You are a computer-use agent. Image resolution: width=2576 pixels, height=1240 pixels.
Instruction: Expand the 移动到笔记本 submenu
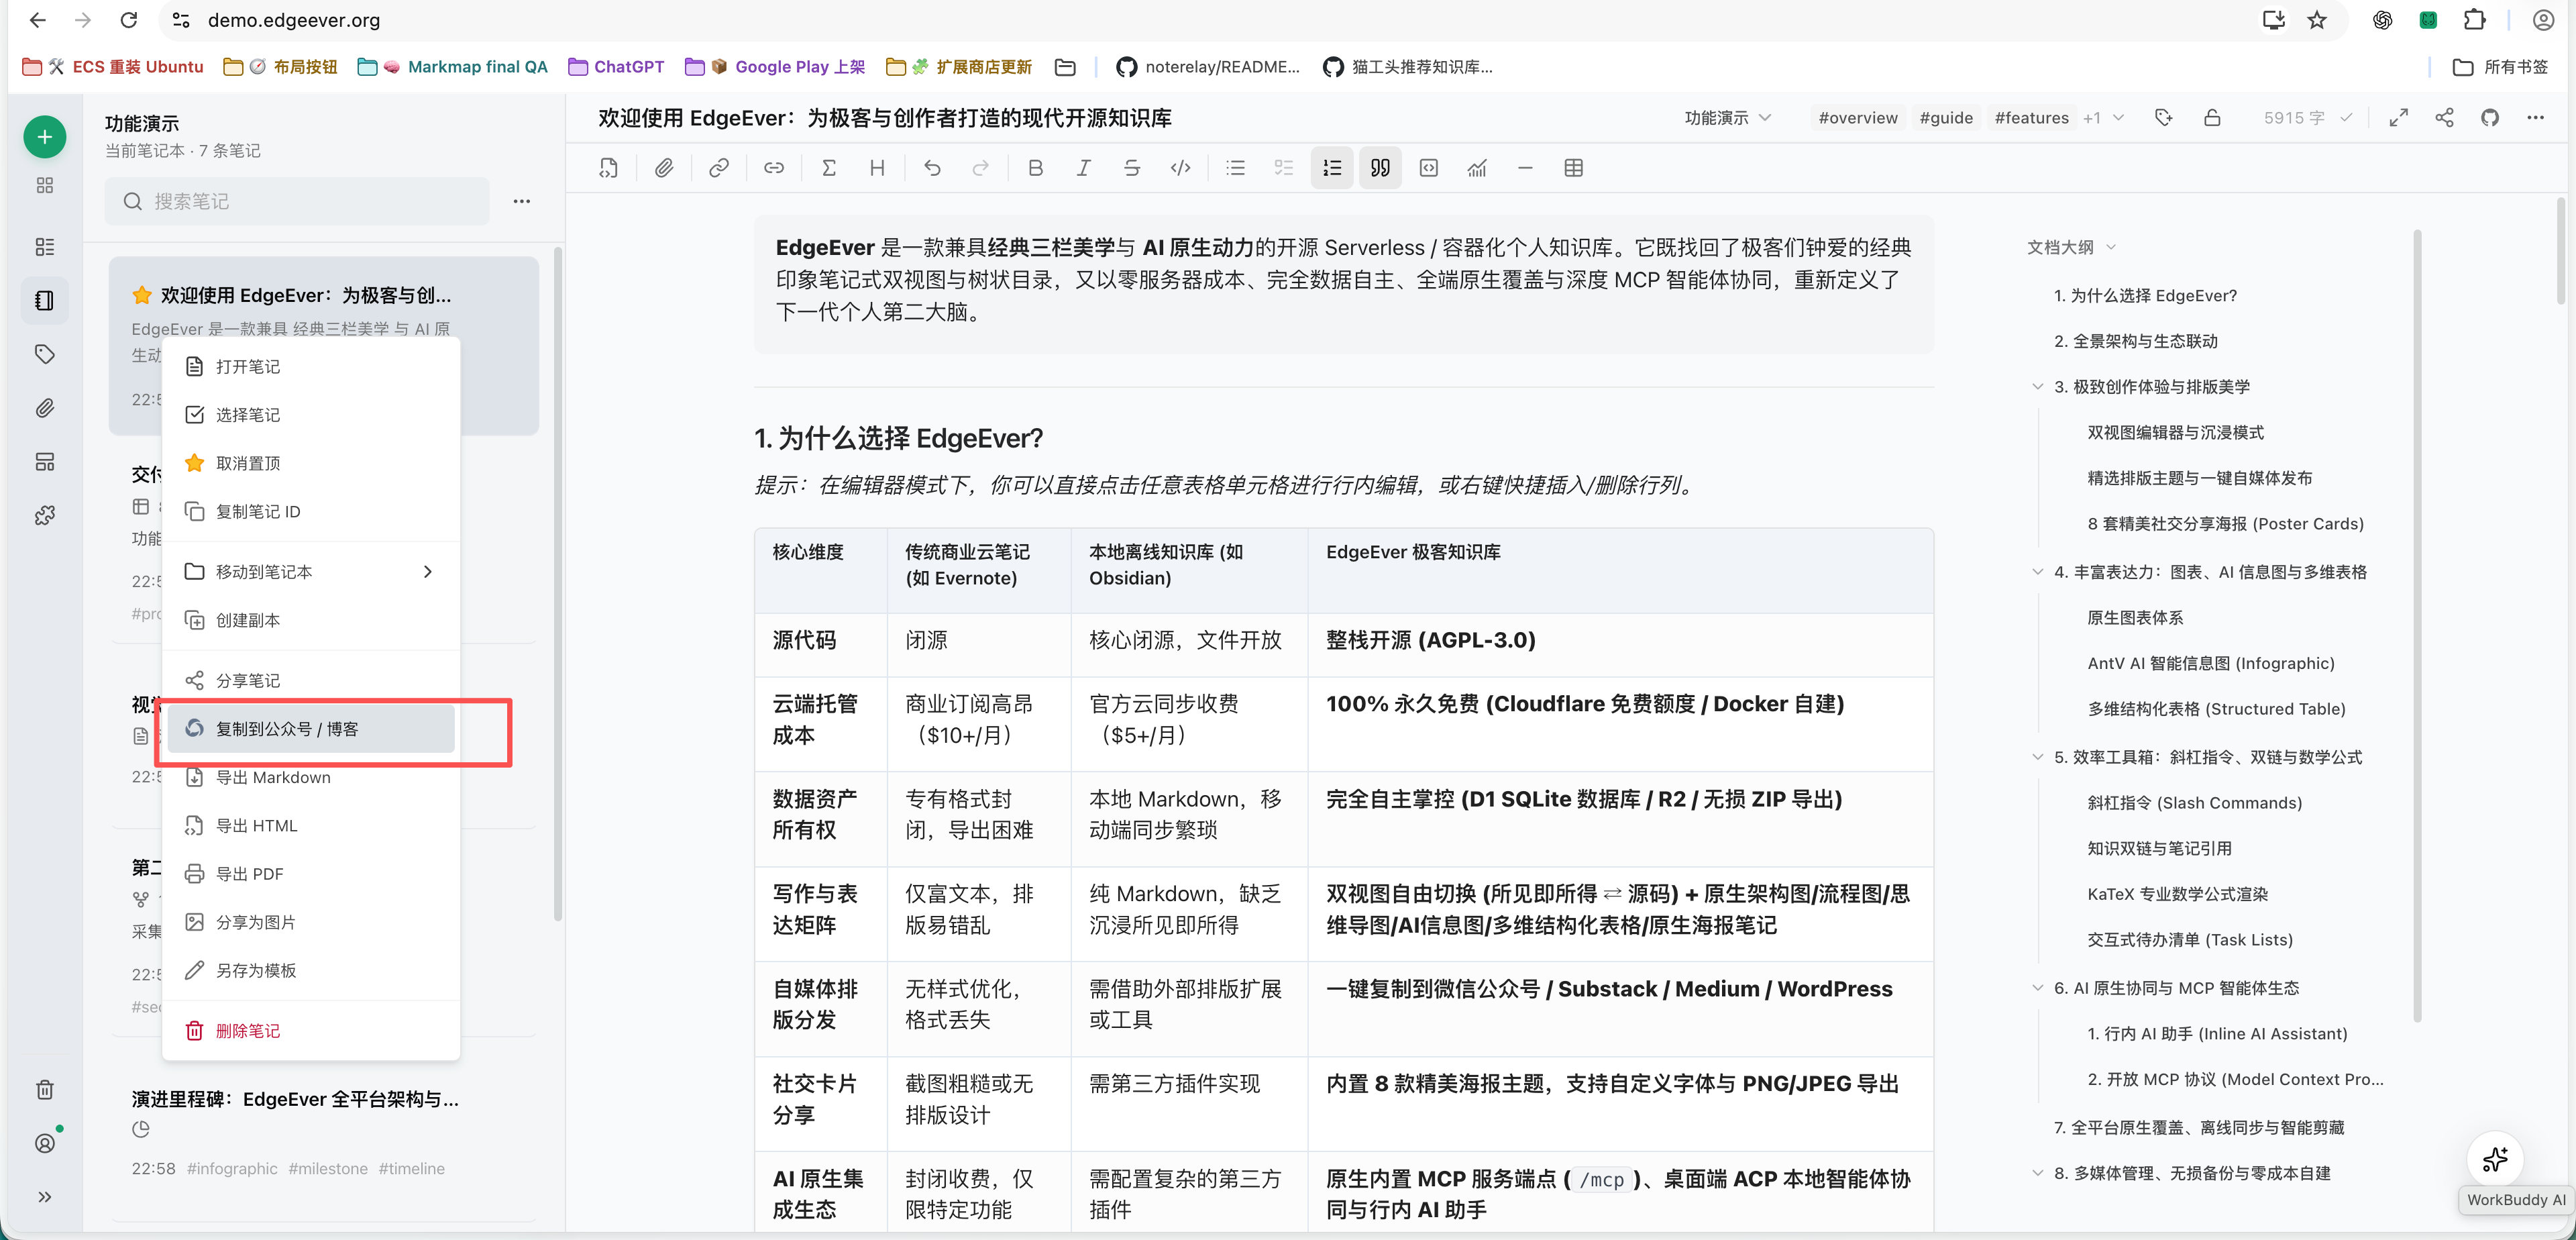coord(311,572)
